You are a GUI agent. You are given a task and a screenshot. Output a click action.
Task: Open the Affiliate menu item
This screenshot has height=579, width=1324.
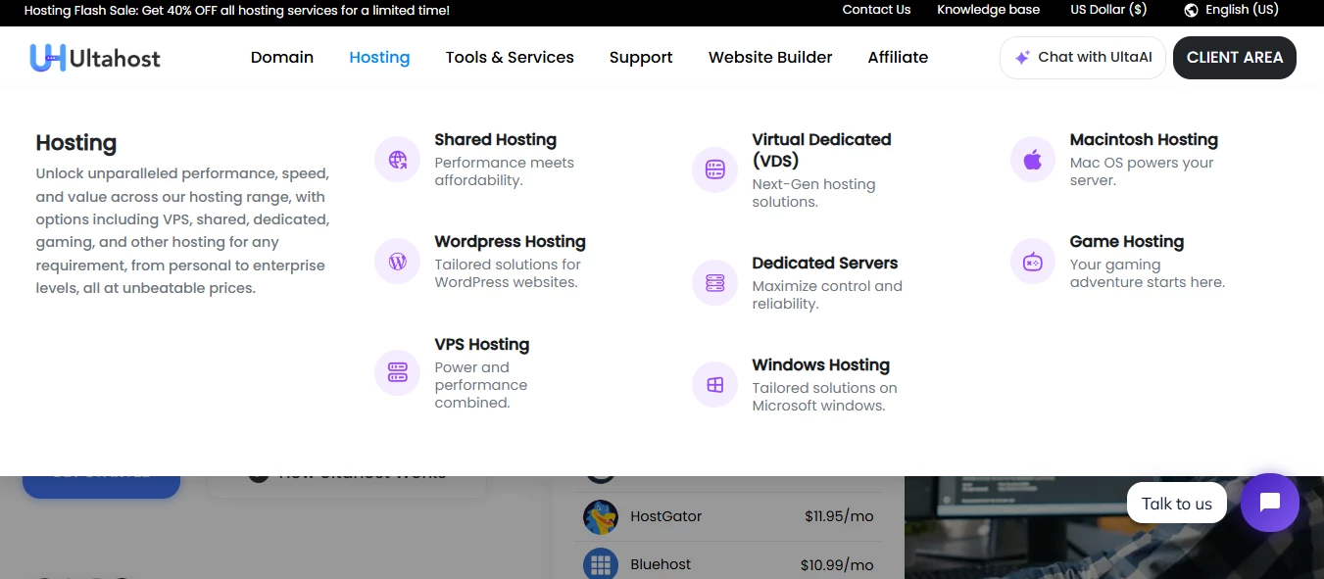[x=898, y=57]
